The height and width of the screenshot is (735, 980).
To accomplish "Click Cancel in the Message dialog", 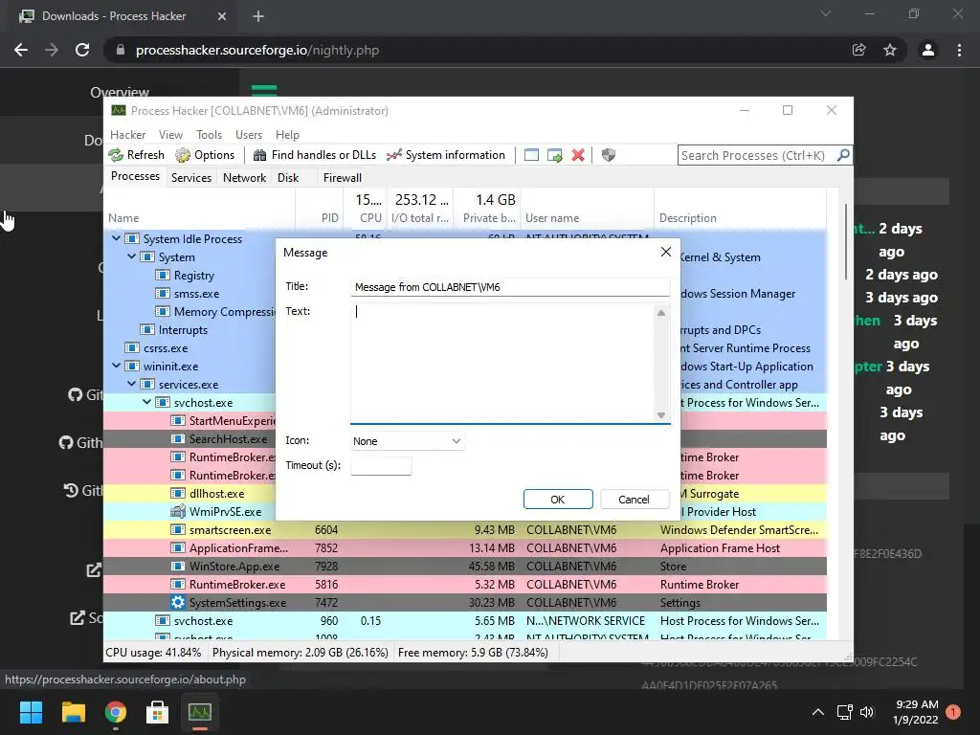I will (634, 500).
